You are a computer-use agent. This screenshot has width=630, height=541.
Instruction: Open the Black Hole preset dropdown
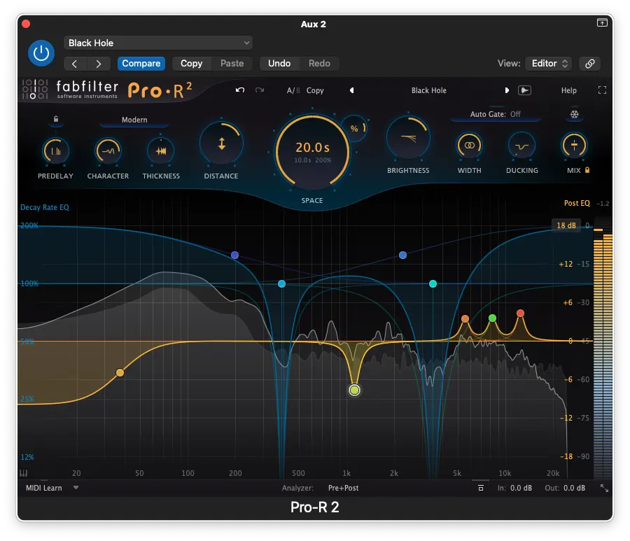158,43
